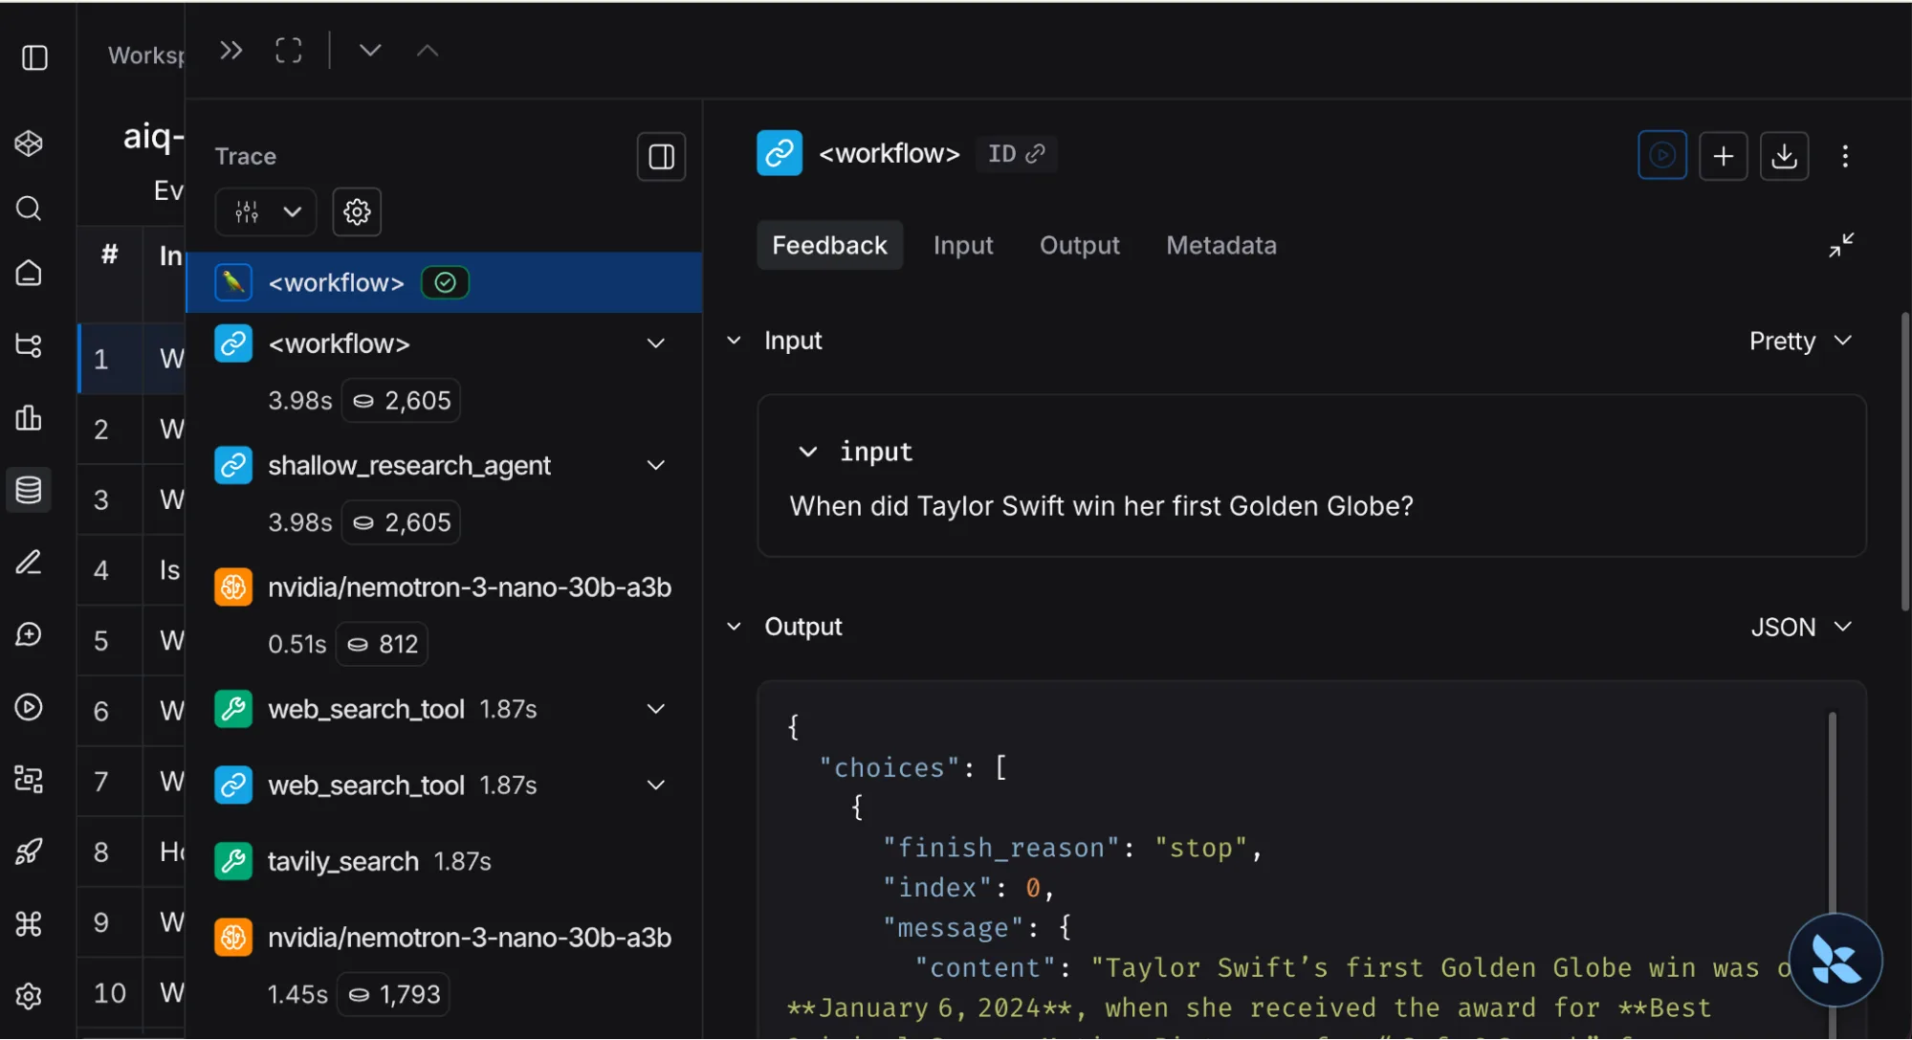
Task: Click the datasets database icon in sidebar
Action: [x=29, y=490]
